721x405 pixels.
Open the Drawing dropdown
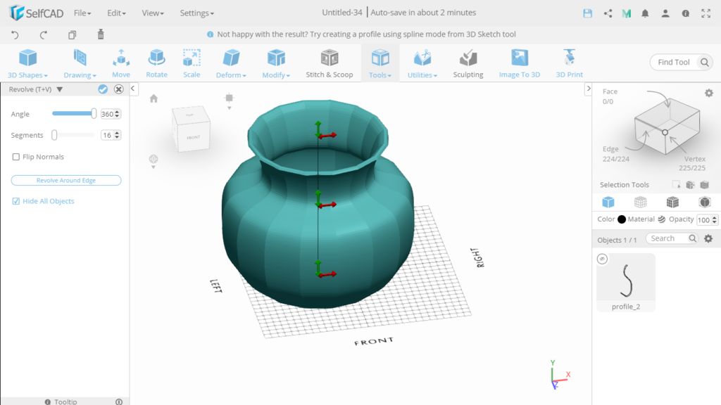click(80, 63)
